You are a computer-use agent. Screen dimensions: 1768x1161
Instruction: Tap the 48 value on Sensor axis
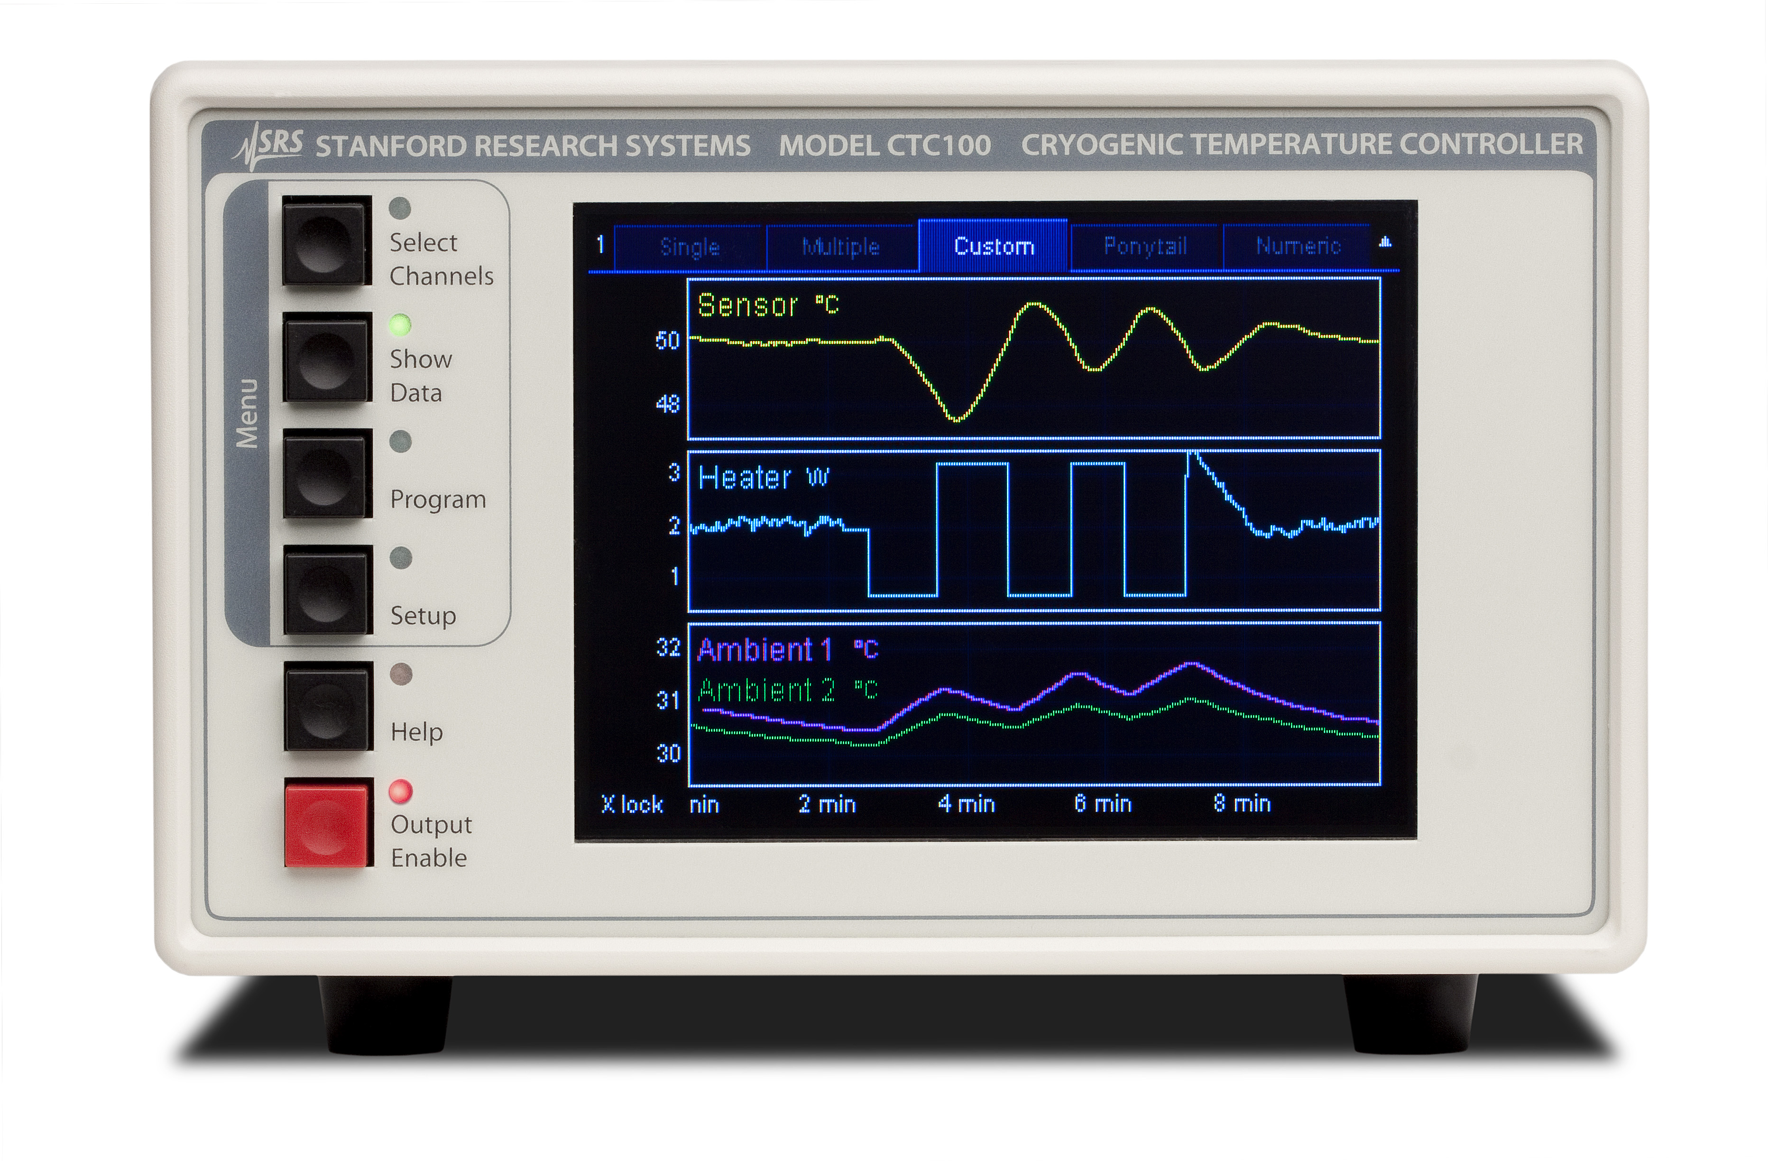[x=667, y=404]
